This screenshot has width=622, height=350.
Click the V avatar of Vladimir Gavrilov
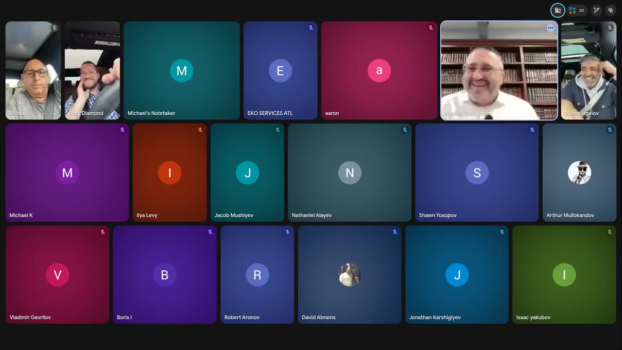[58, 275]
